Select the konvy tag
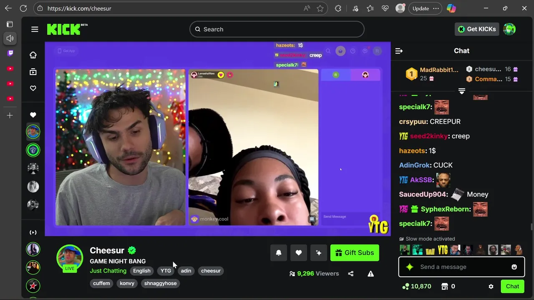Viewport: 534px width, 300px height. [x=127, y=283]
